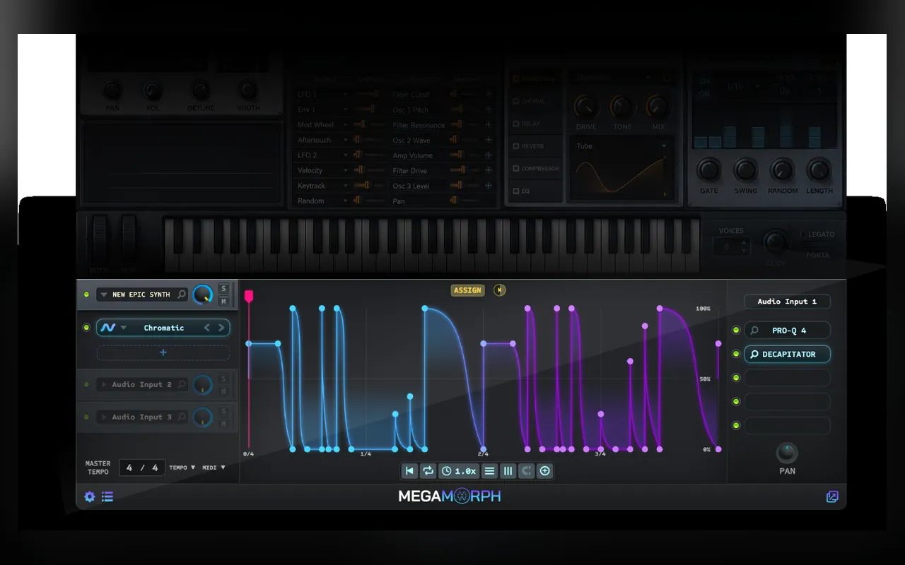
Task: Select the PRO-Q 4 plugin slot
Action: tap(787, 331)
